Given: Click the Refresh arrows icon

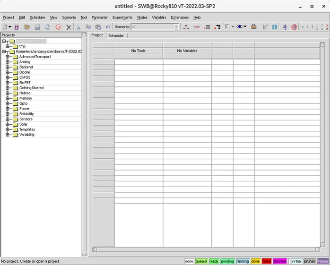Looking at the screenshot, I should coord(48,27).
